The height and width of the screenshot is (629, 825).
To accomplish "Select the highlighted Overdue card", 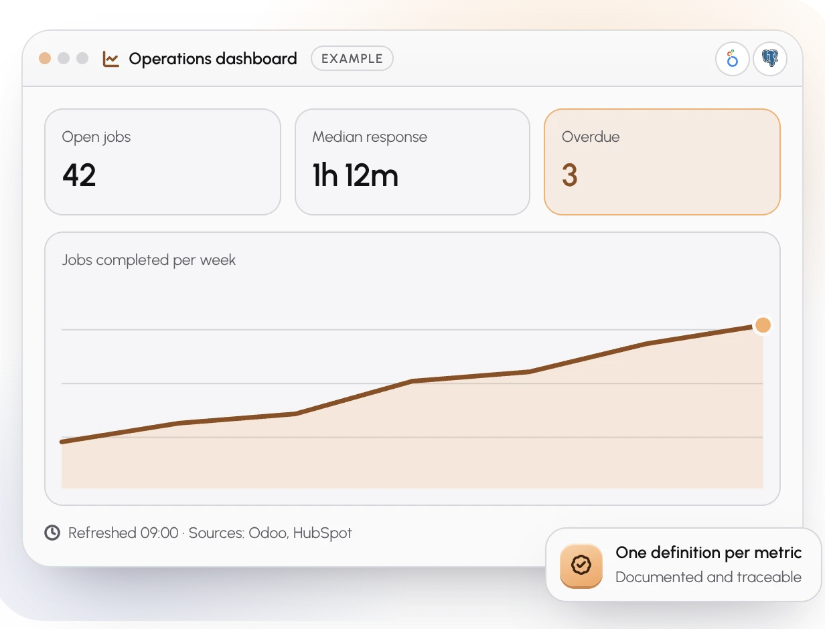I will tap(662, 162).
